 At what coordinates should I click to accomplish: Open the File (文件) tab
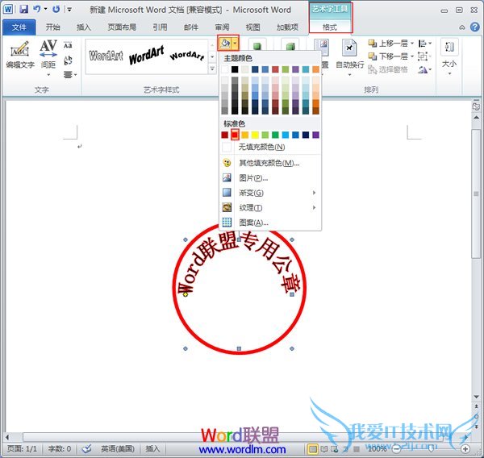coord(19,27)
